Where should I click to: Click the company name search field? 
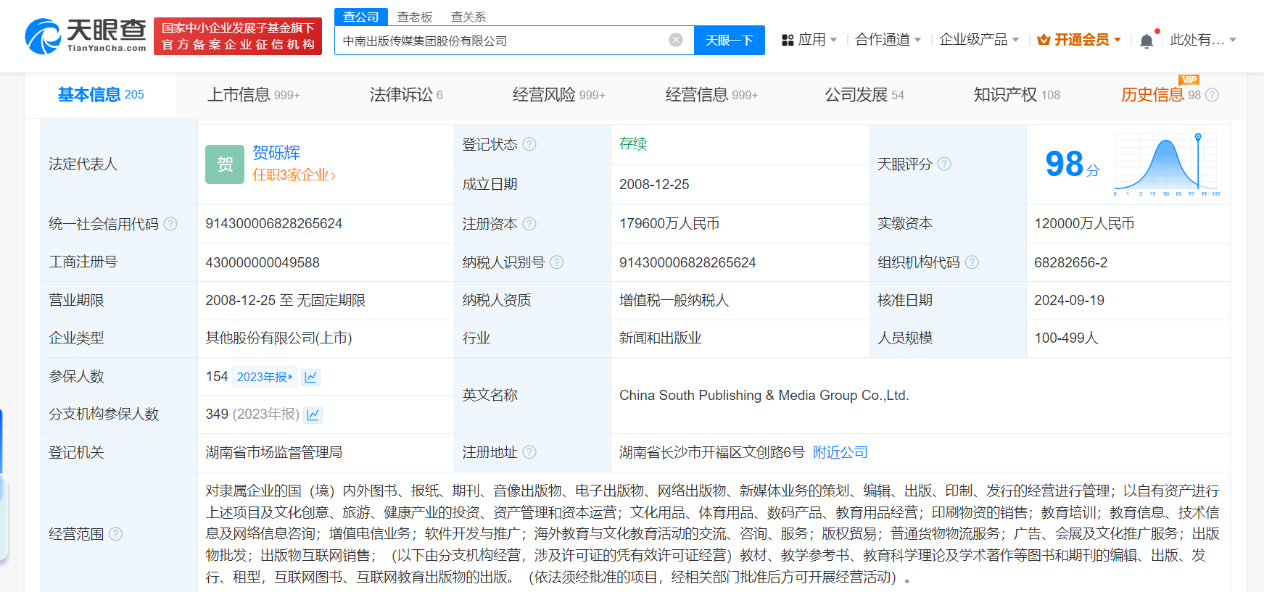tap(500, 41)
